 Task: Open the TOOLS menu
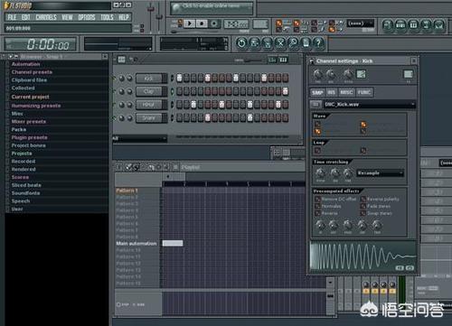tap(107, 17)
